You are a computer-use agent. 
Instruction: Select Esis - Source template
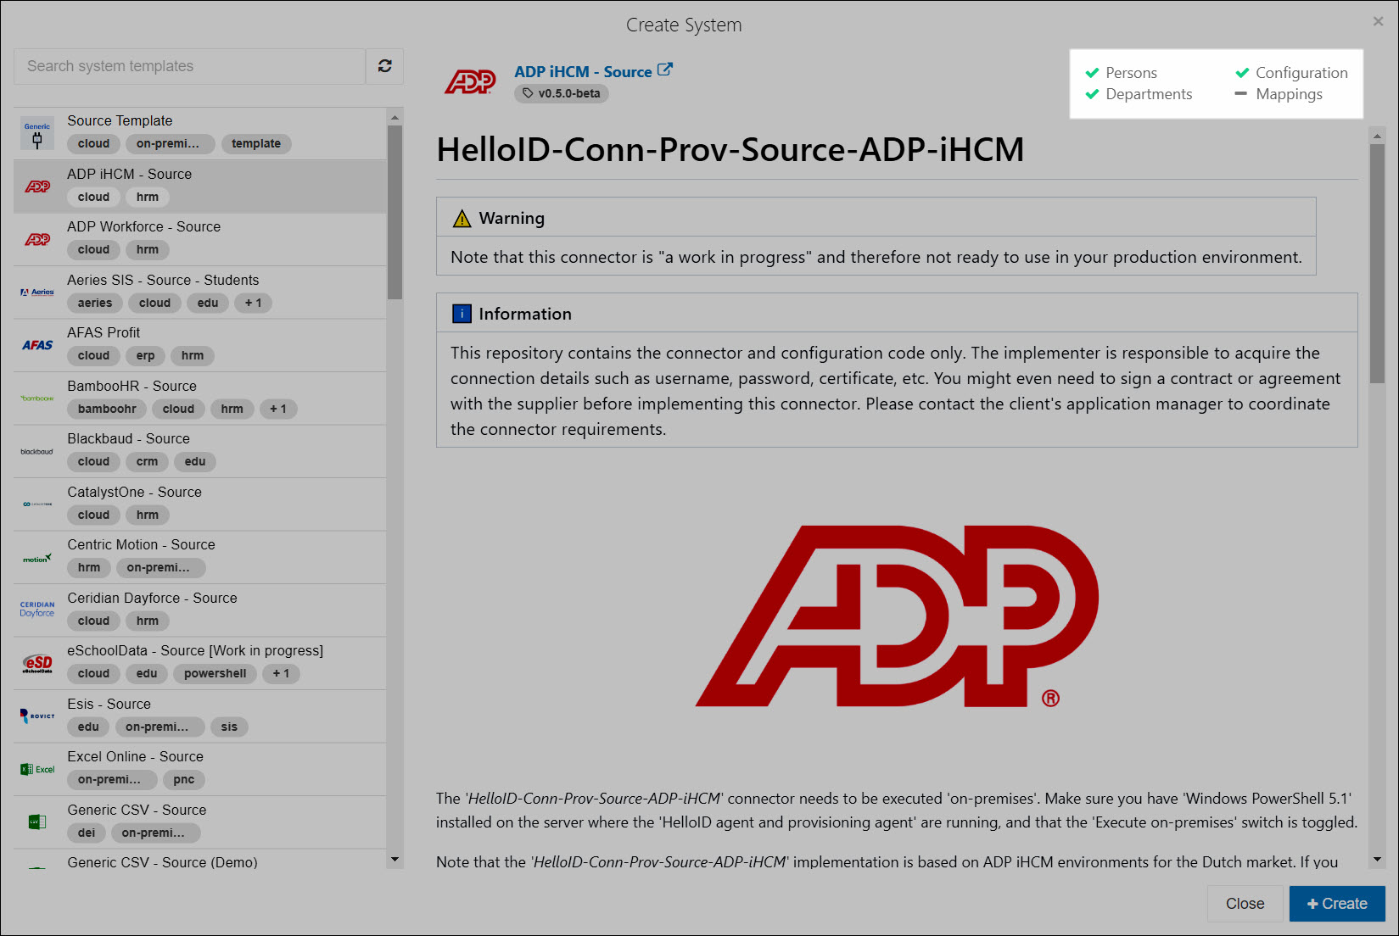pos(199,716)
